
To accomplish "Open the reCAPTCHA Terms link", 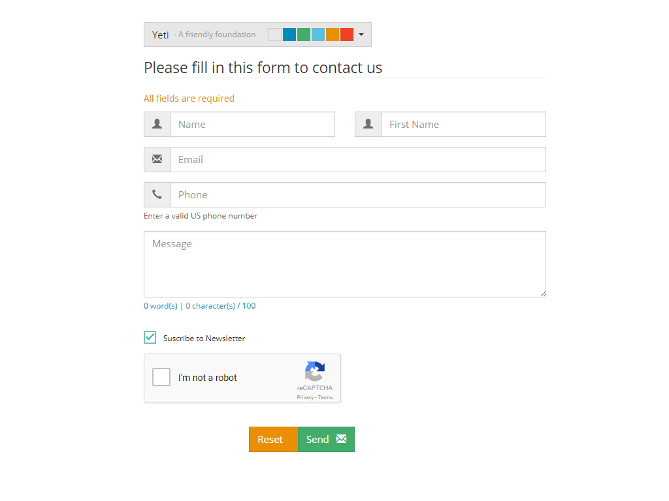I will point(325,397).
